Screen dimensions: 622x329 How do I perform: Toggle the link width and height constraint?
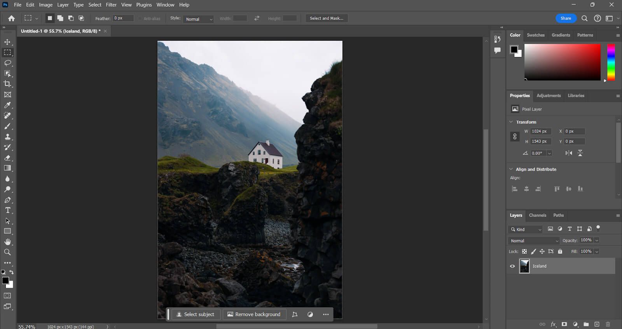point(515,137)
